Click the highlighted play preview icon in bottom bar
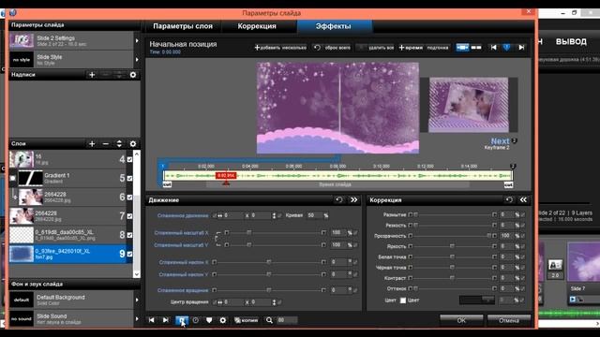The width and height of the screenshot is (600, 337). (x=181, y=320)
